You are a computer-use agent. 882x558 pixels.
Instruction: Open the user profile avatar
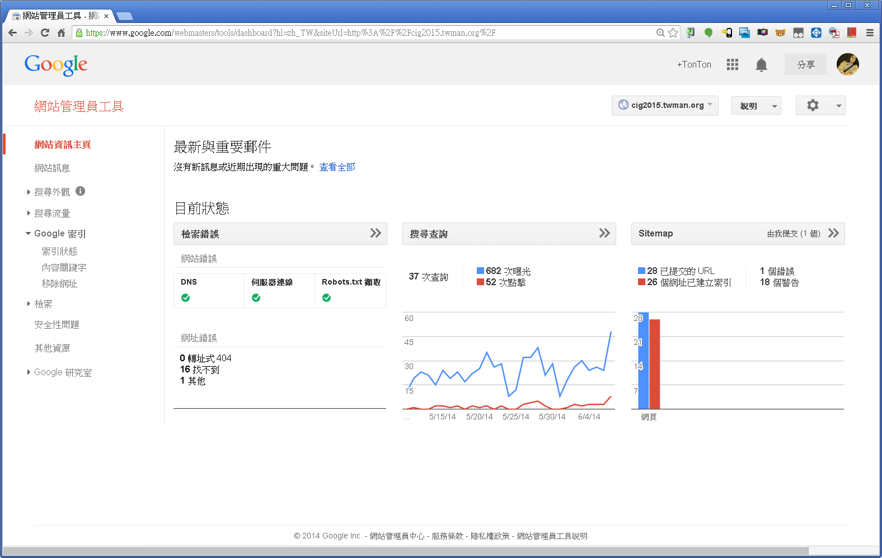[848, 64]
